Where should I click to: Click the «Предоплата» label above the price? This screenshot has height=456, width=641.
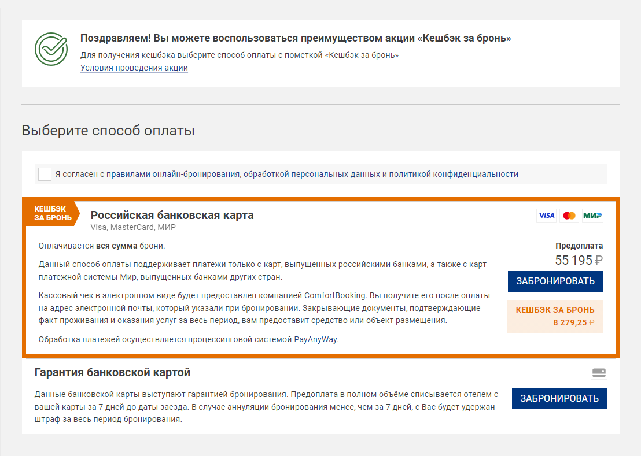point(579,246)
